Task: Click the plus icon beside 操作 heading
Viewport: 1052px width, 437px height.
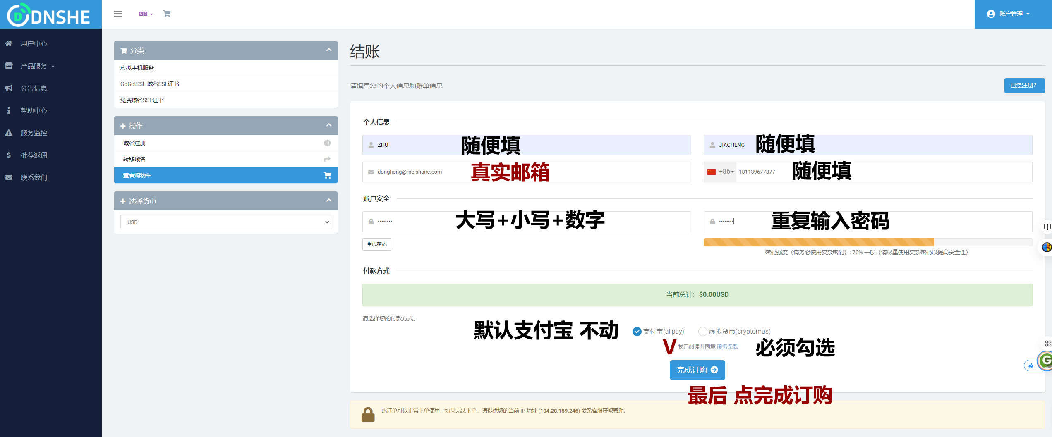Action: click(x=123, y=126)
